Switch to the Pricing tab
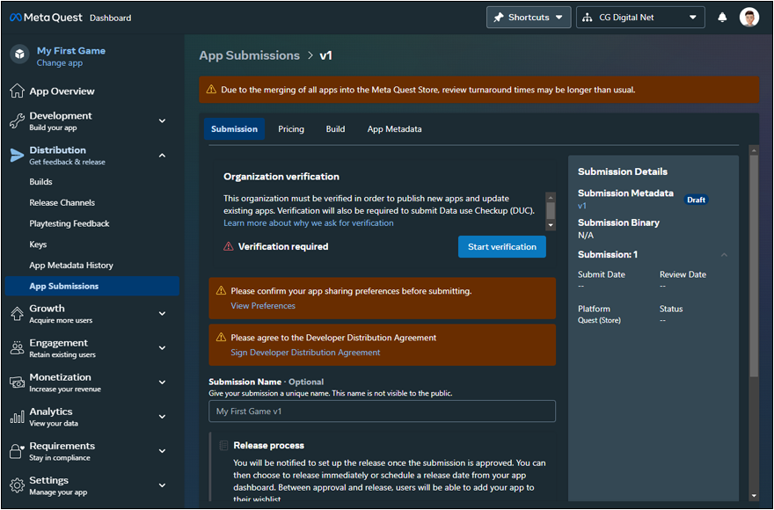 point(291,129)
